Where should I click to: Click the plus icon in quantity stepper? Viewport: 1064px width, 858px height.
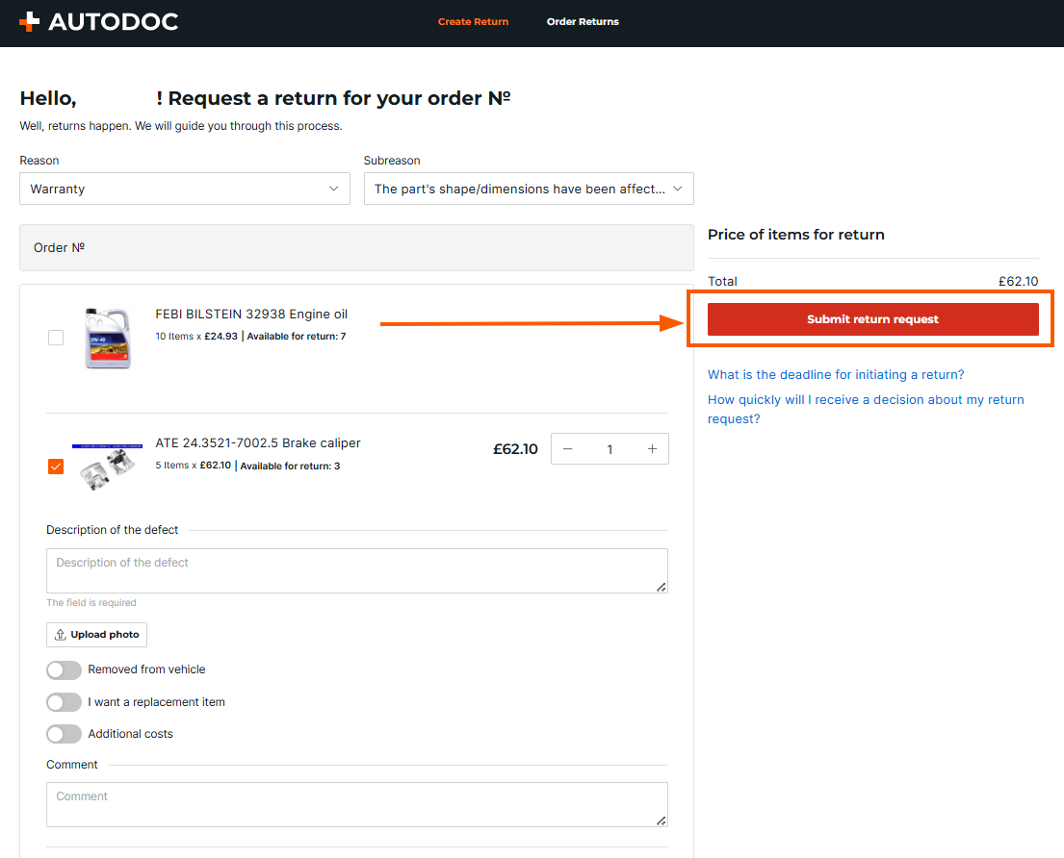click(652, 449)
